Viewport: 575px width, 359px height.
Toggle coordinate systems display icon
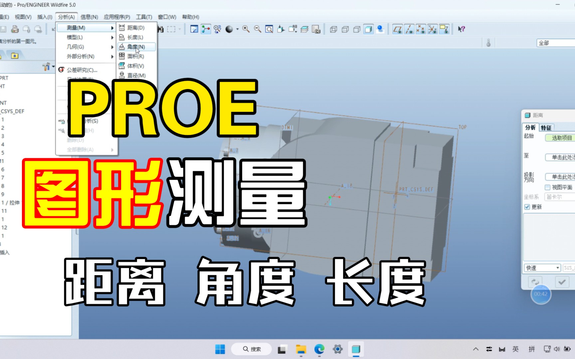coord(433,29)
